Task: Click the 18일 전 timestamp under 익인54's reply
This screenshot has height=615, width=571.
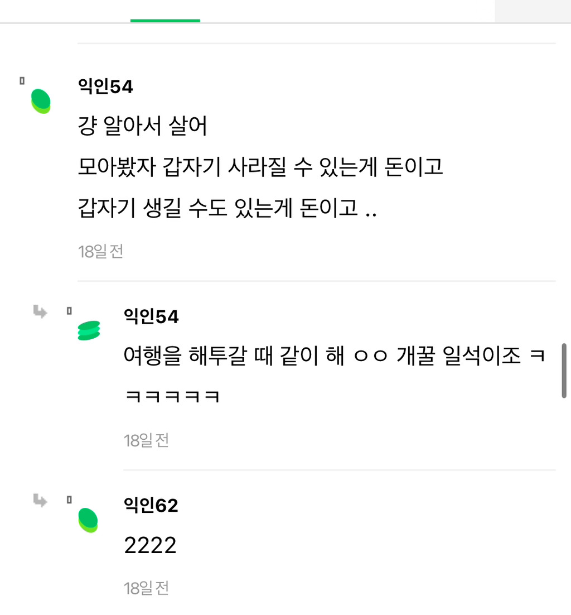Action: tap(146, 440)
